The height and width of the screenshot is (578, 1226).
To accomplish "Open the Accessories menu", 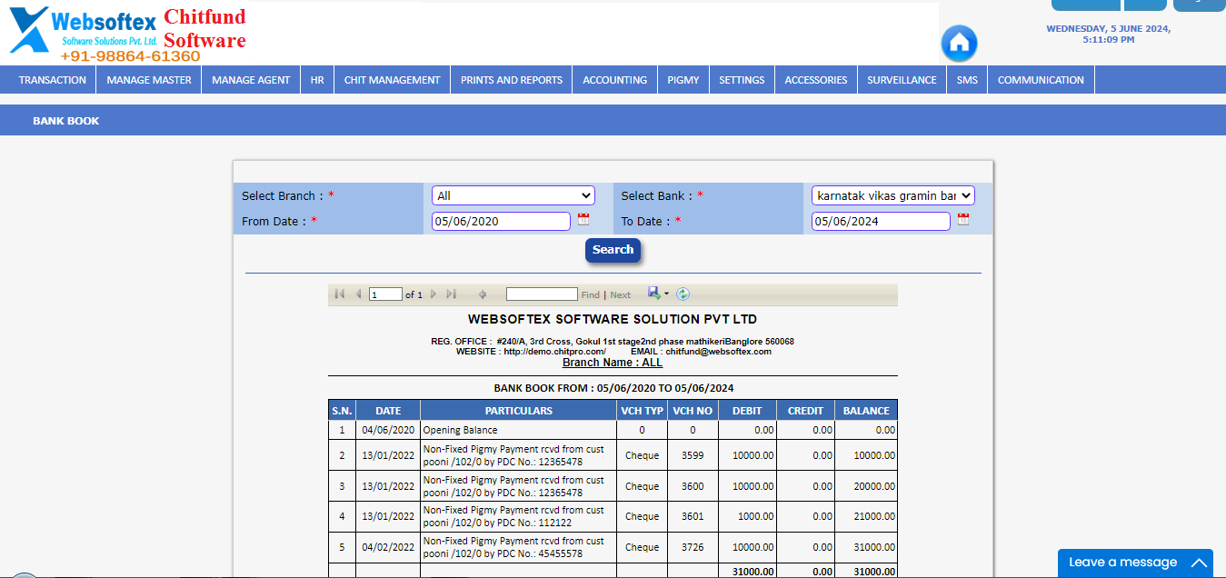I will point(816,80).
